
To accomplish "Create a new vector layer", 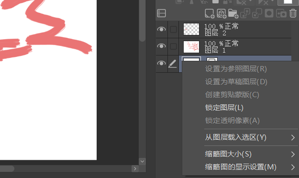I will coord(221,13).
